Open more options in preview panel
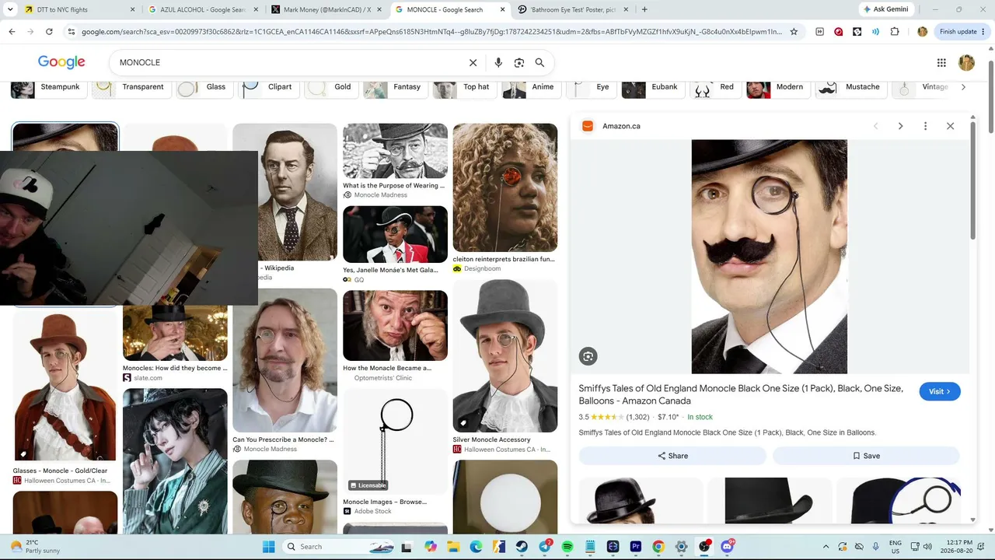Image resolution: width=995 pixels, height=560 pixels. click(925, 126)
